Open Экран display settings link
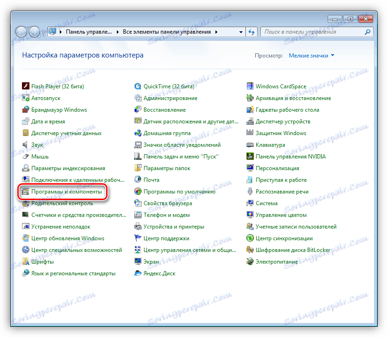The width and height of the screenshot is (388, 337). (x=151, y=262)
